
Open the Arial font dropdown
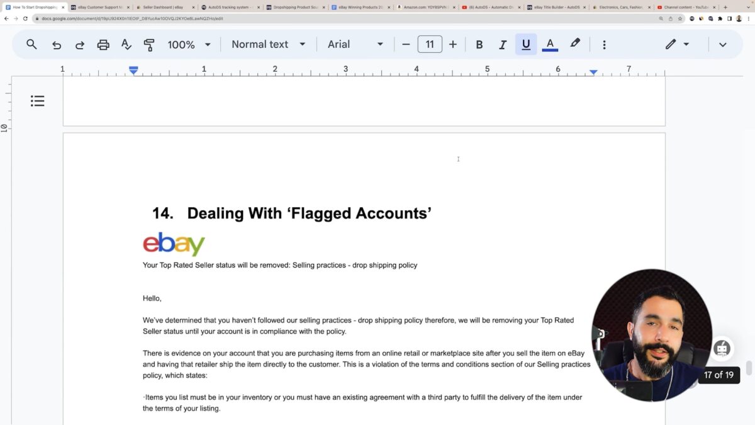pos(355,45)
